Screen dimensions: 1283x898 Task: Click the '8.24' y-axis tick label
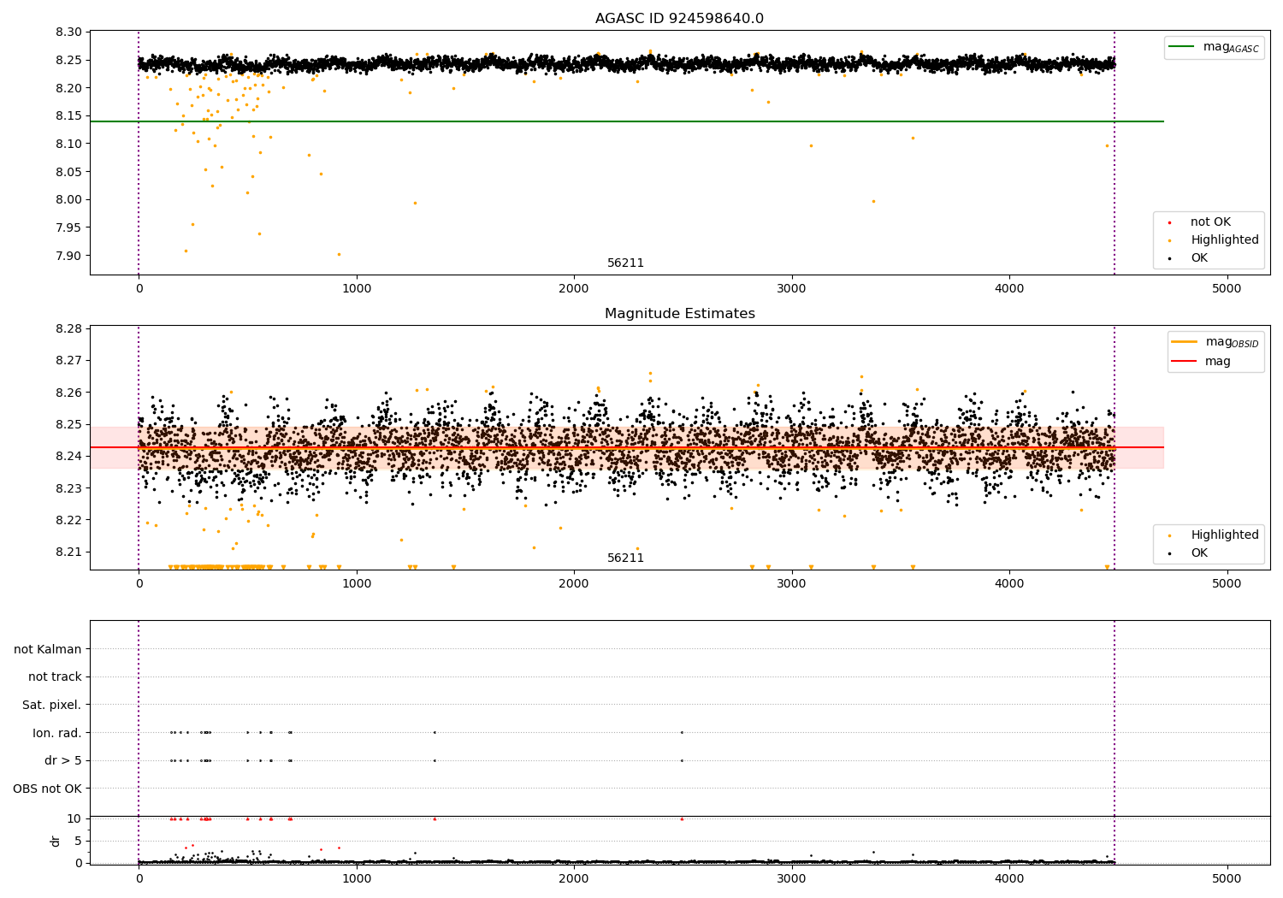tap(68, 456)
